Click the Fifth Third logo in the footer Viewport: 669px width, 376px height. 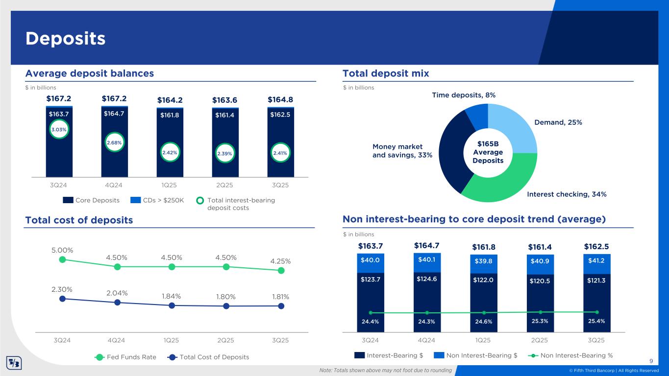pos(13,363)
